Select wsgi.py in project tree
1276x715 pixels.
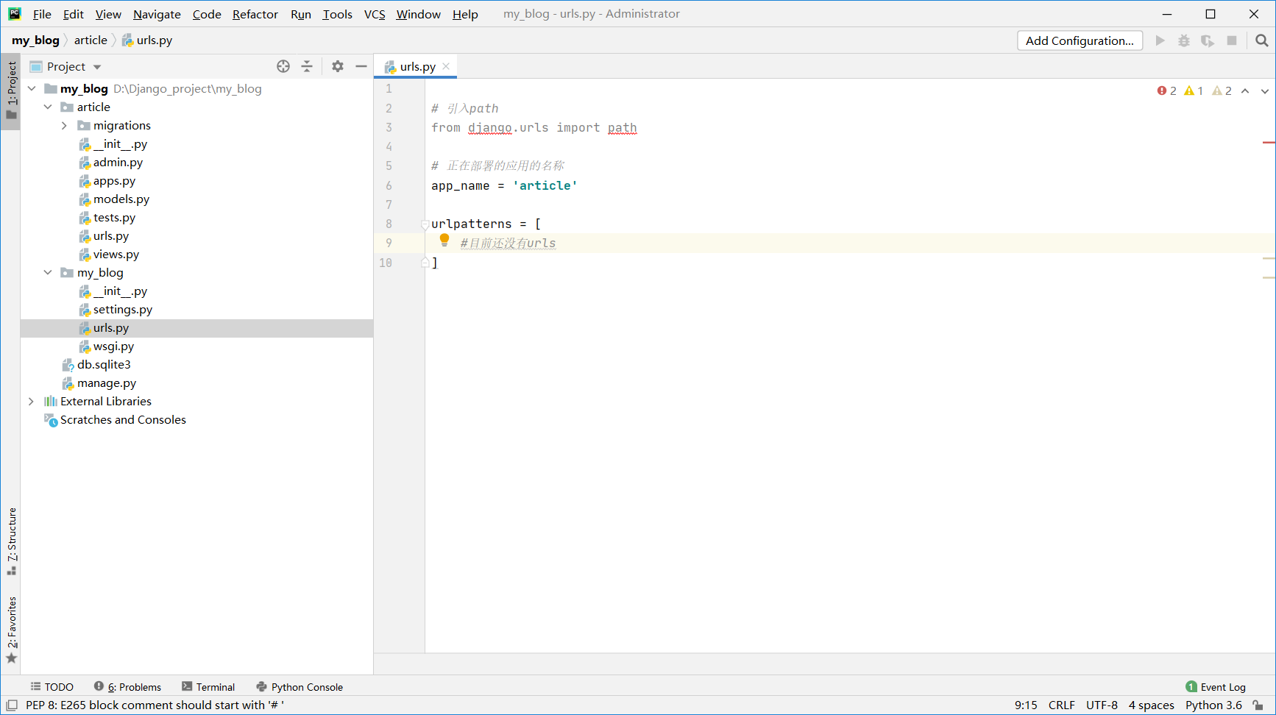[x=113, y=346]
